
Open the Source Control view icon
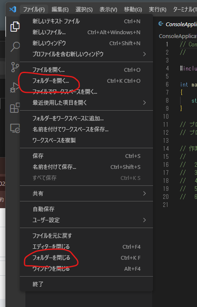[x=15, y=67]
